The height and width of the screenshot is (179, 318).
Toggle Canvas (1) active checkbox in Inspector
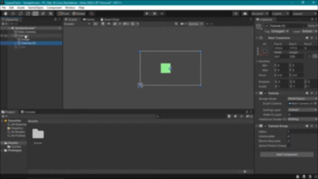point(267,26)
